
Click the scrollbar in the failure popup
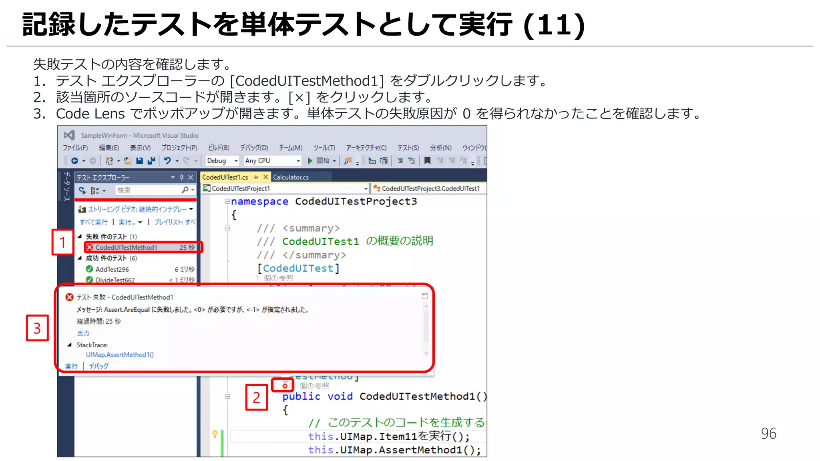[426, 329]
